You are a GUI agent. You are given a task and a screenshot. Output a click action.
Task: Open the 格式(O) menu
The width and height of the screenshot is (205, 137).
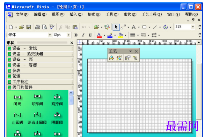pos(94,14)
